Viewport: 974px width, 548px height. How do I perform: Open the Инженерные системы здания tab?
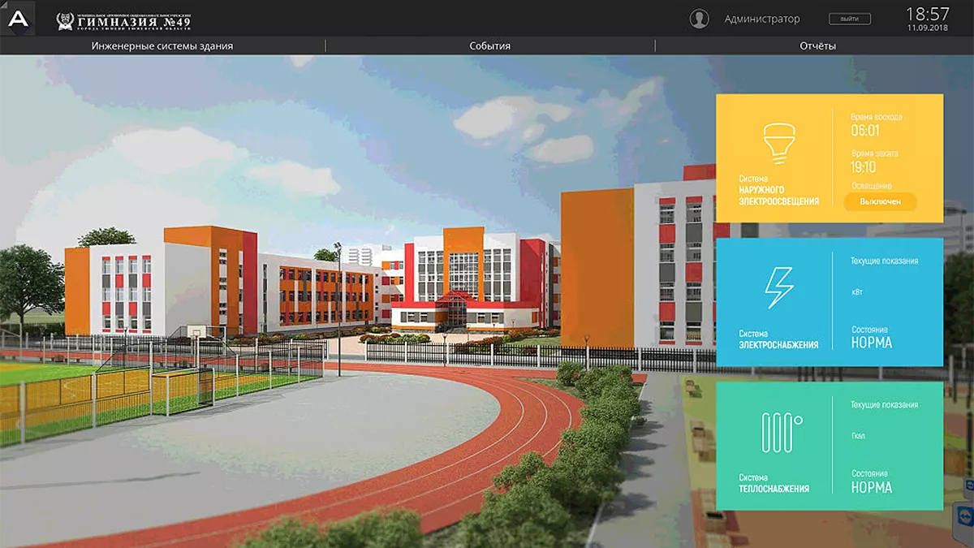point(162,46)
